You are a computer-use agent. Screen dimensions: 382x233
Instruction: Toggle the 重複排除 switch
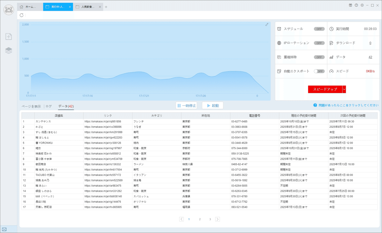(319, 57)
